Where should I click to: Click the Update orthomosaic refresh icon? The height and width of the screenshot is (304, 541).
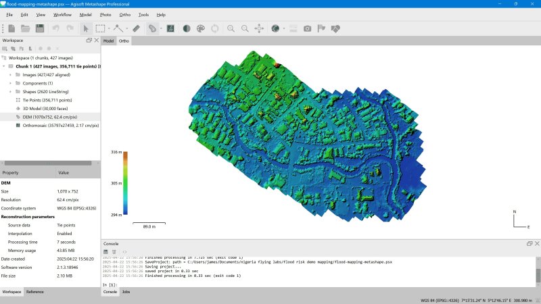[x=214, y=28]
